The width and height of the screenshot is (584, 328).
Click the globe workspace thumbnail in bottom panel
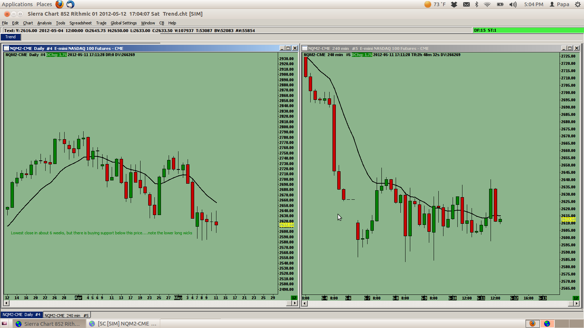click(x=547, y=324)
